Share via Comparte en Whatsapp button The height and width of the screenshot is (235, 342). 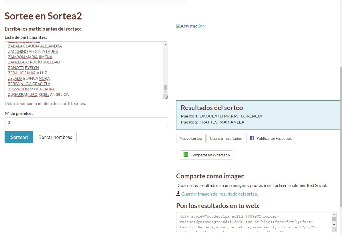206,155
